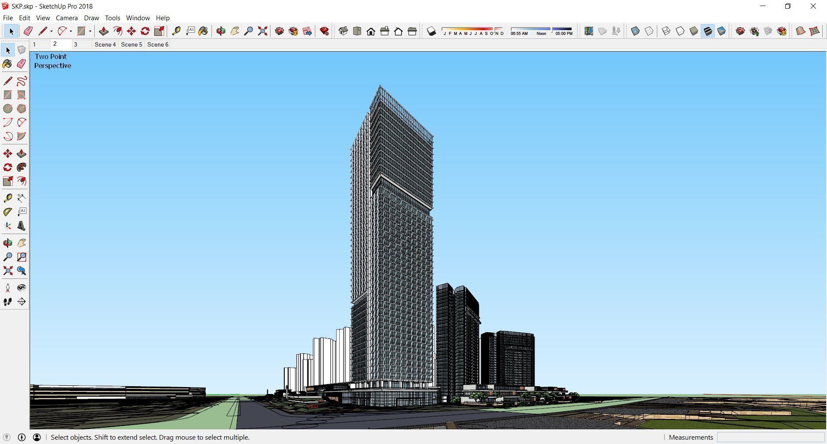Enable Wireframe style
827x444 pixels.
click(x=666, y=31)
